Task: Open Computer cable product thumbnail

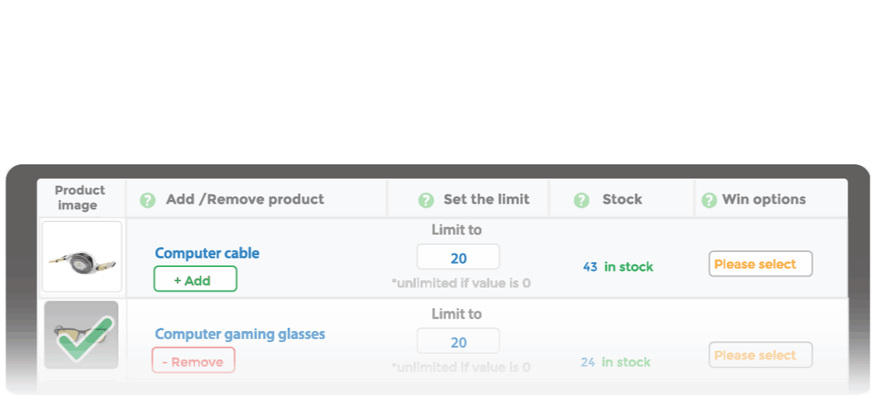Action: (x=82, y=257)
